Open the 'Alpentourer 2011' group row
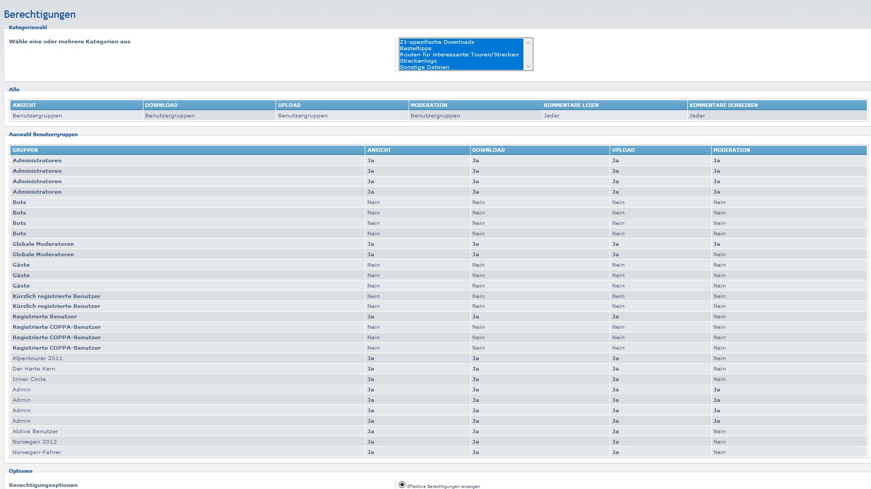 [38, 359]
